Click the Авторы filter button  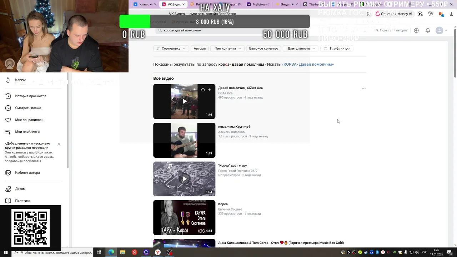click(x=200, y=49)
